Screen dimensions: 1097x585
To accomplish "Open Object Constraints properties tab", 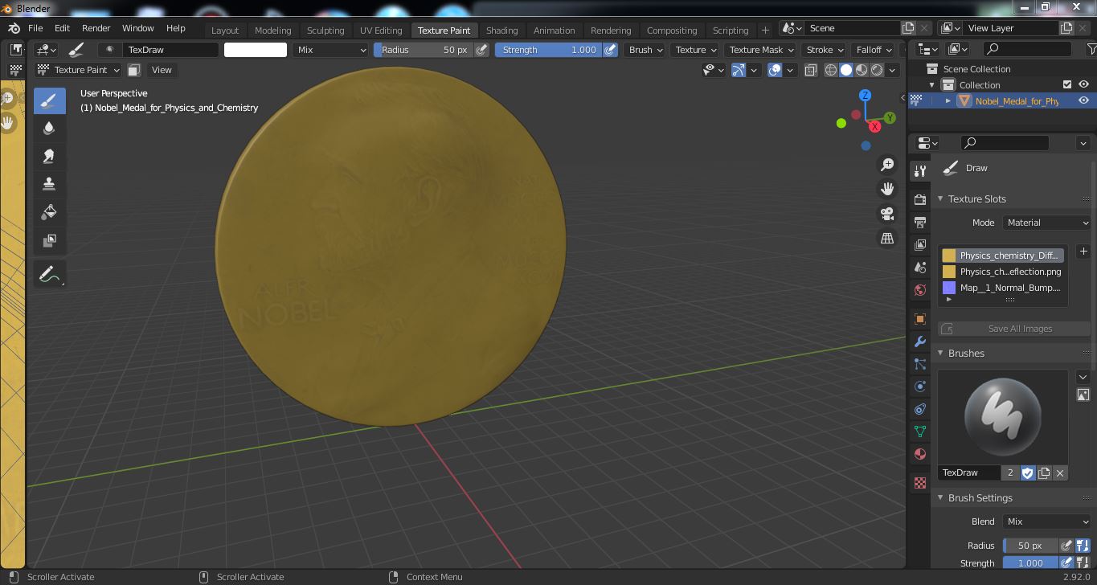I will click(920, 409).
